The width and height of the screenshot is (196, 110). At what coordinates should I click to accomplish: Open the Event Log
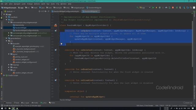pos(188,103)
